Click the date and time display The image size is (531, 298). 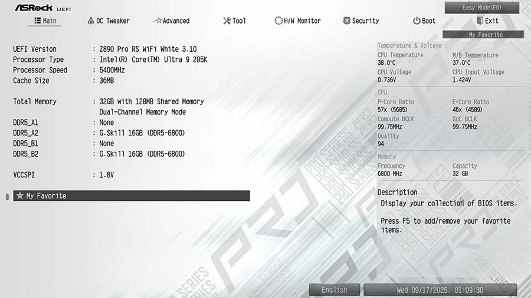coord(440,290)
